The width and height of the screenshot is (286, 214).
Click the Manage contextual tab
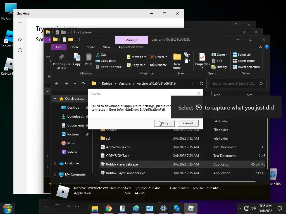[x=131, y=40]
